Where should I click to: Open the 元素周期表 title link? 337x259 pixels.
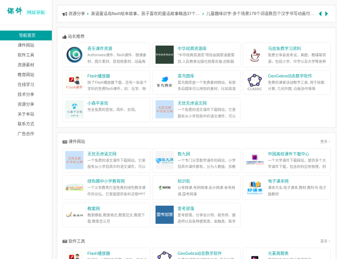pos(278,253)
